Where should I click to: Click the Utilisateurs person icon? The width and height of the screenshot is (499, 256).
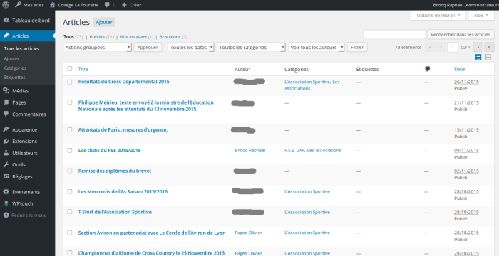[6, 153]
